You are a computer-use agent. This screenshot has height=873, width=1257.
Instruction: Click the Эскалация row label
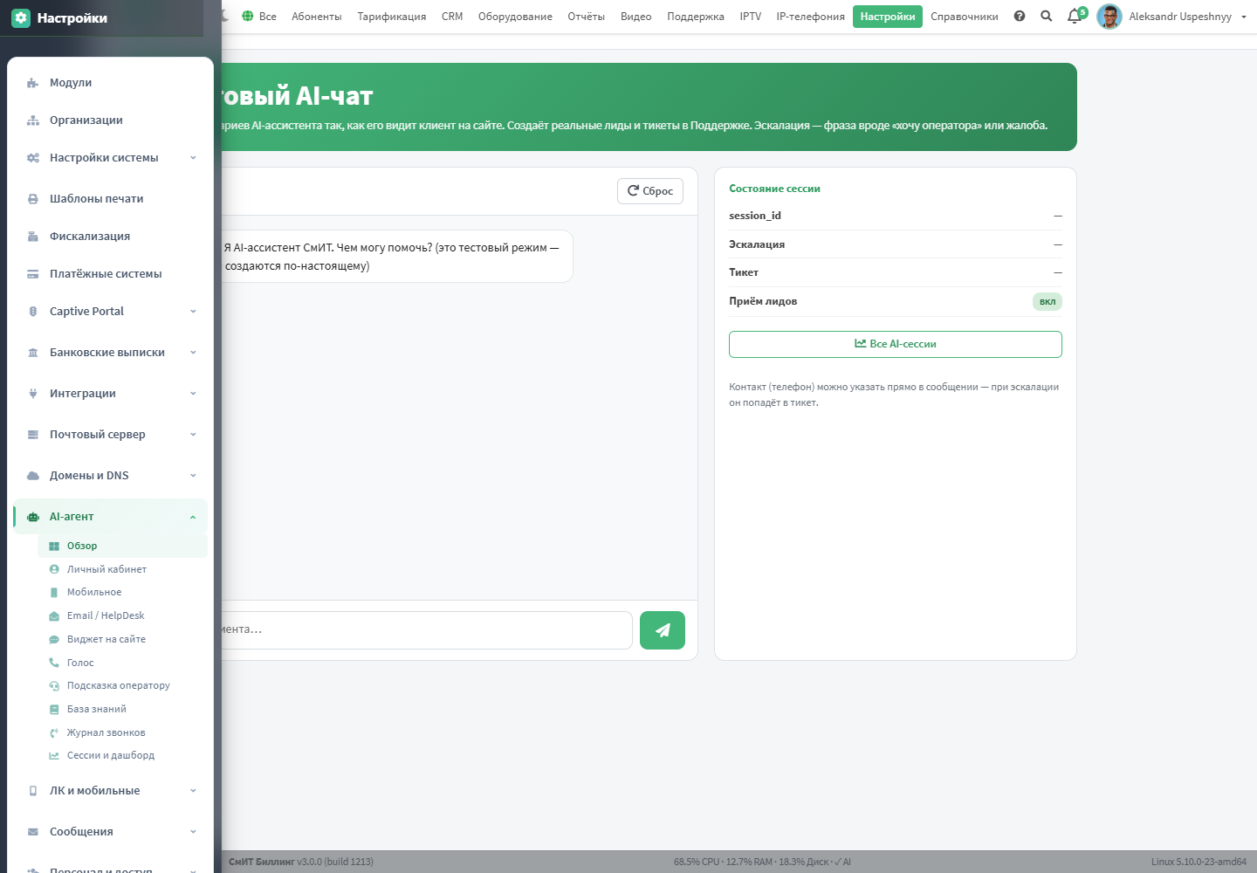coord(757,244)
